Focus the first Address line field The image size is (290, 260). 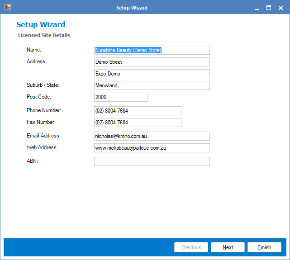tap(152, 62)
